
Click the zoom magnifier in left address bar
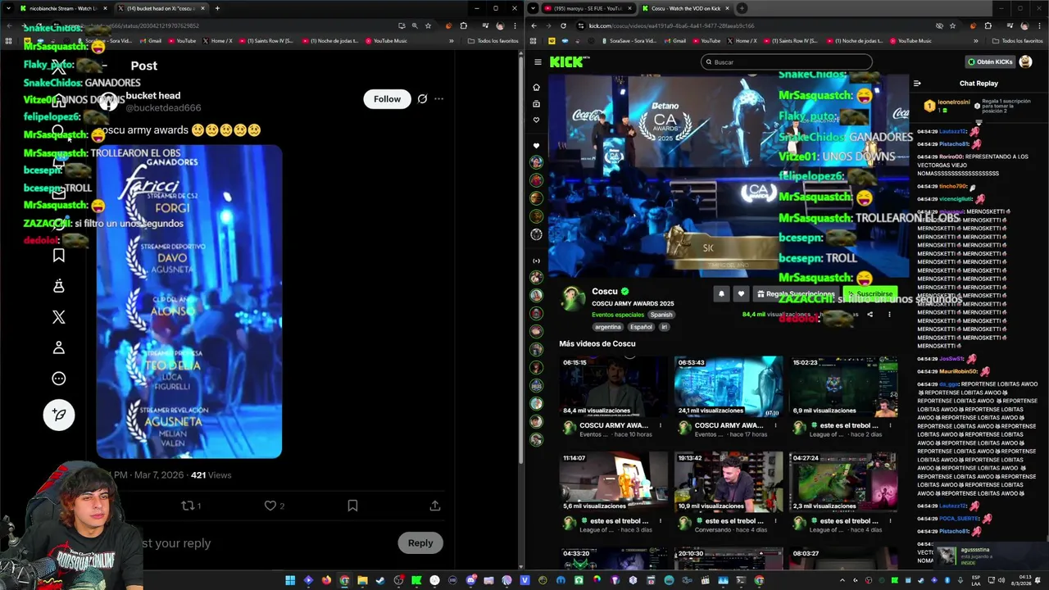415,25
